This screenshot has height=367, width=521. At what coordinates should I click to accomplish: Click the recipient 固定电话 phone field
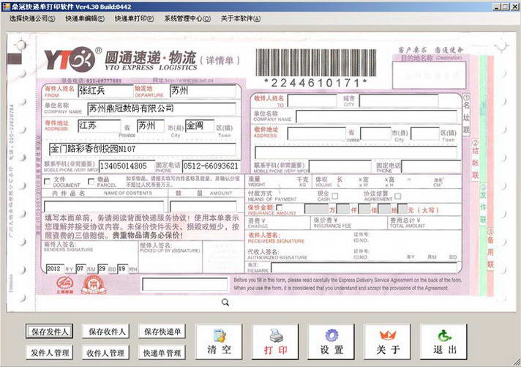[x=431, y=166]
